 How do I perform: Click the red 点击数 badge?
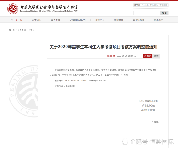pos(147,56)
